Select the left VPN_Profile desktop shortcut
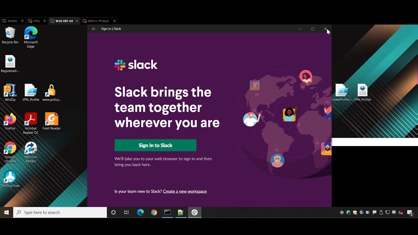Viewport: 418px width, 235px height. click(31, 93)
